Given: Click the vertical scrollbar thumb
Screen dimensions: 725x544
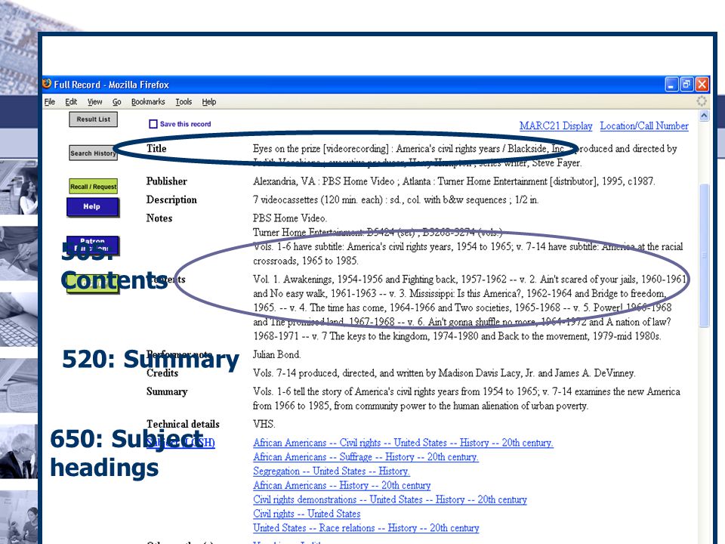Looking at the screenshot, I should pos(704,255).
